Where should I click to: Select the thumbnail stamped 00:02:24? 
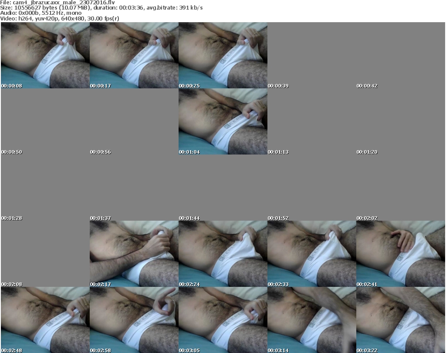pos(223,254)
